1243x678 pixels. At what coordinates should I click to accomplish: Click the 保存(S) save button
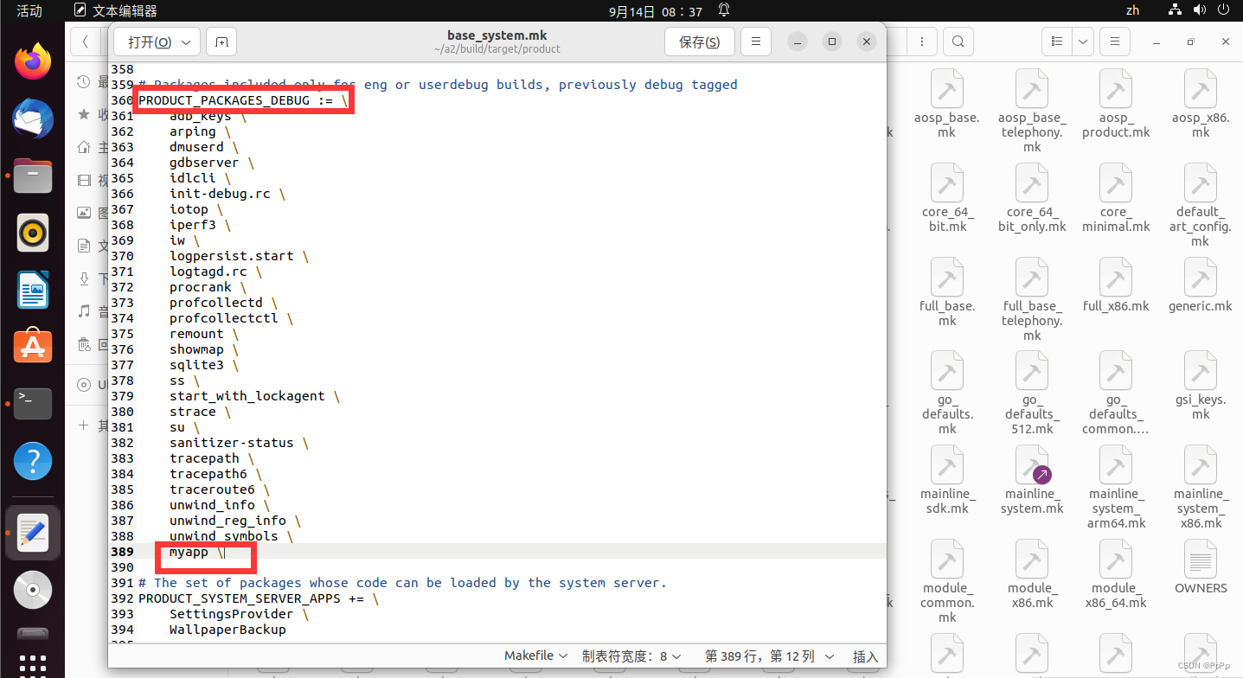point(699,41)
